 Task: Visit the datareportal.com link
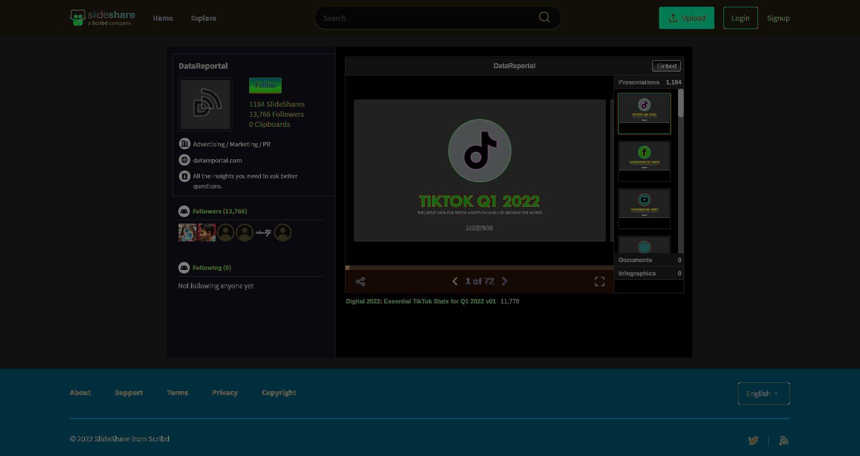[x=217, y=160]
